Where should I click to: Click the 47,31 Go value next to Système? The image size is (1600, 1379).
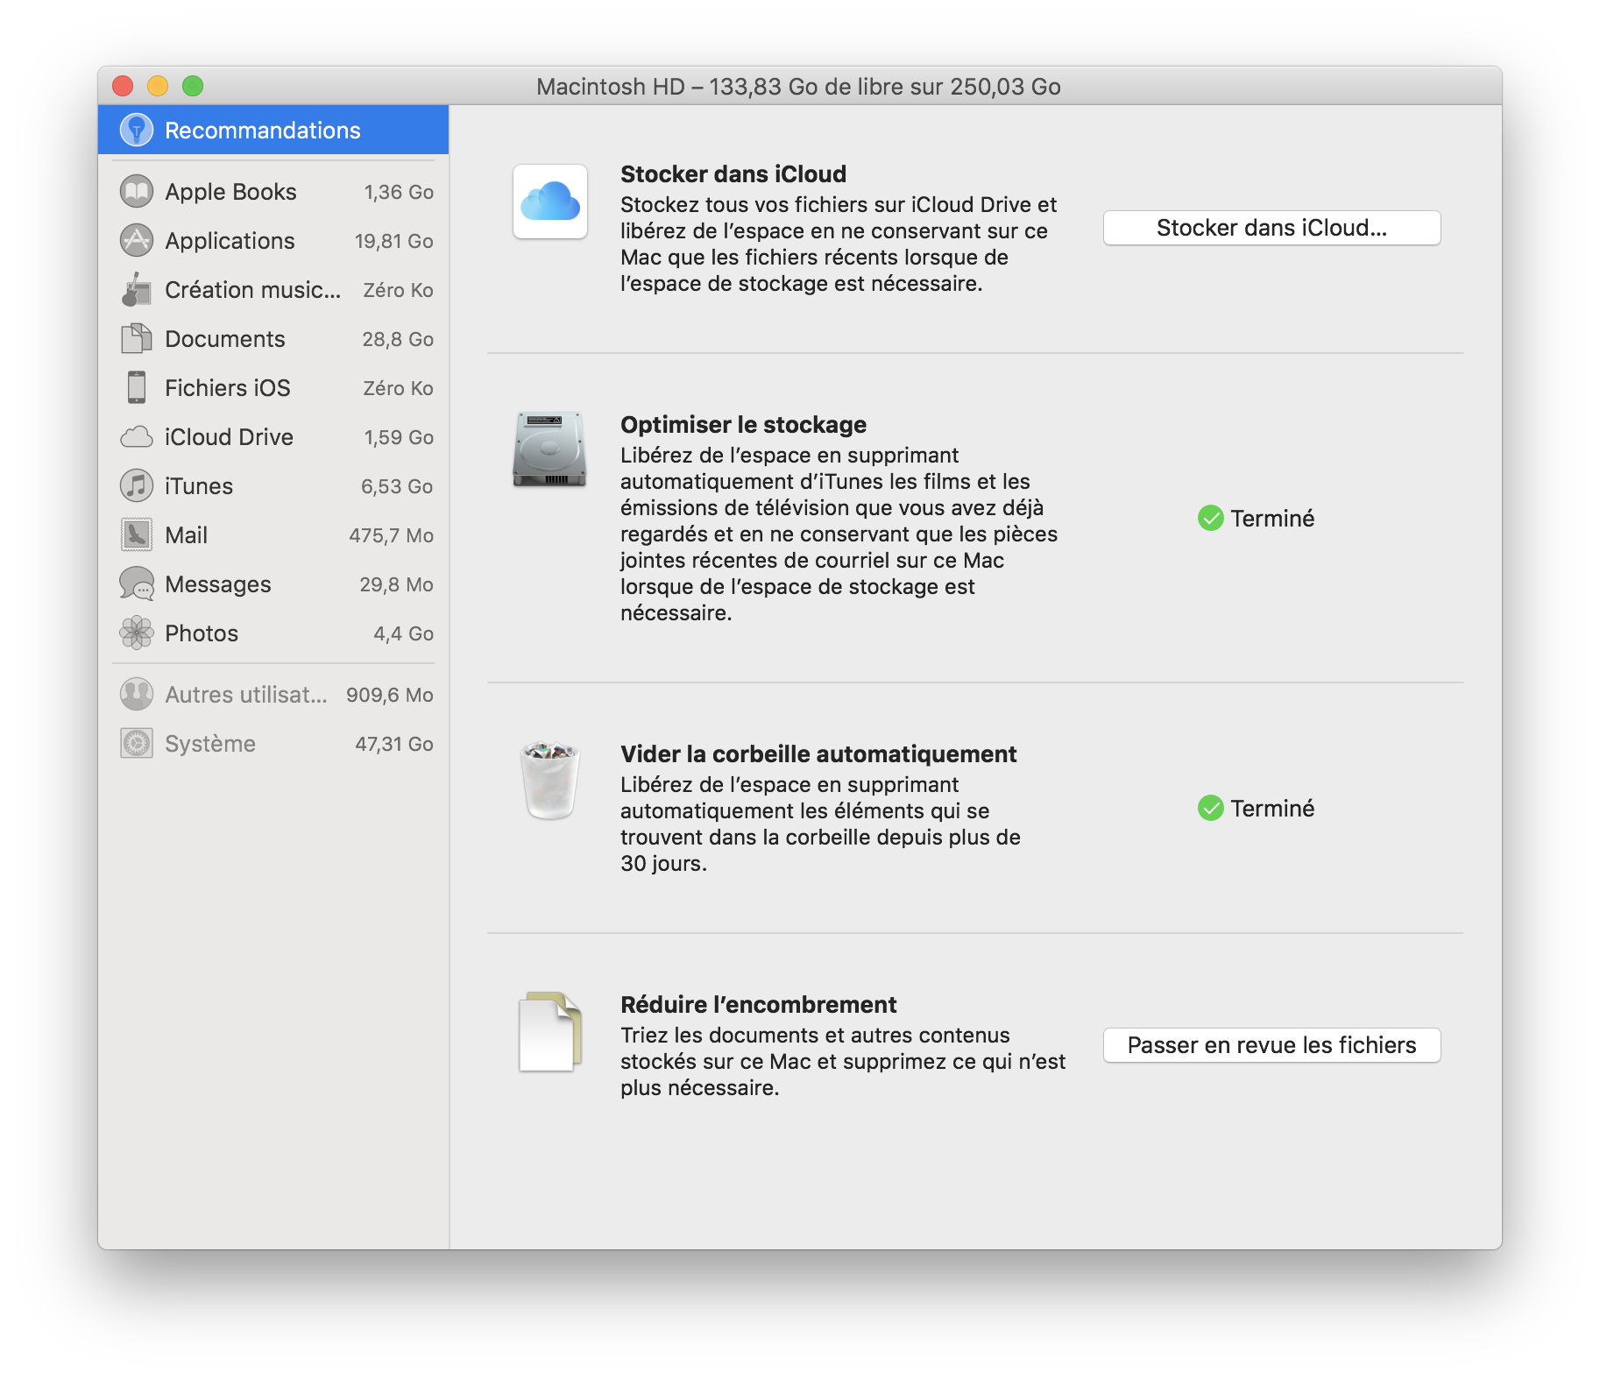(393, 744)
